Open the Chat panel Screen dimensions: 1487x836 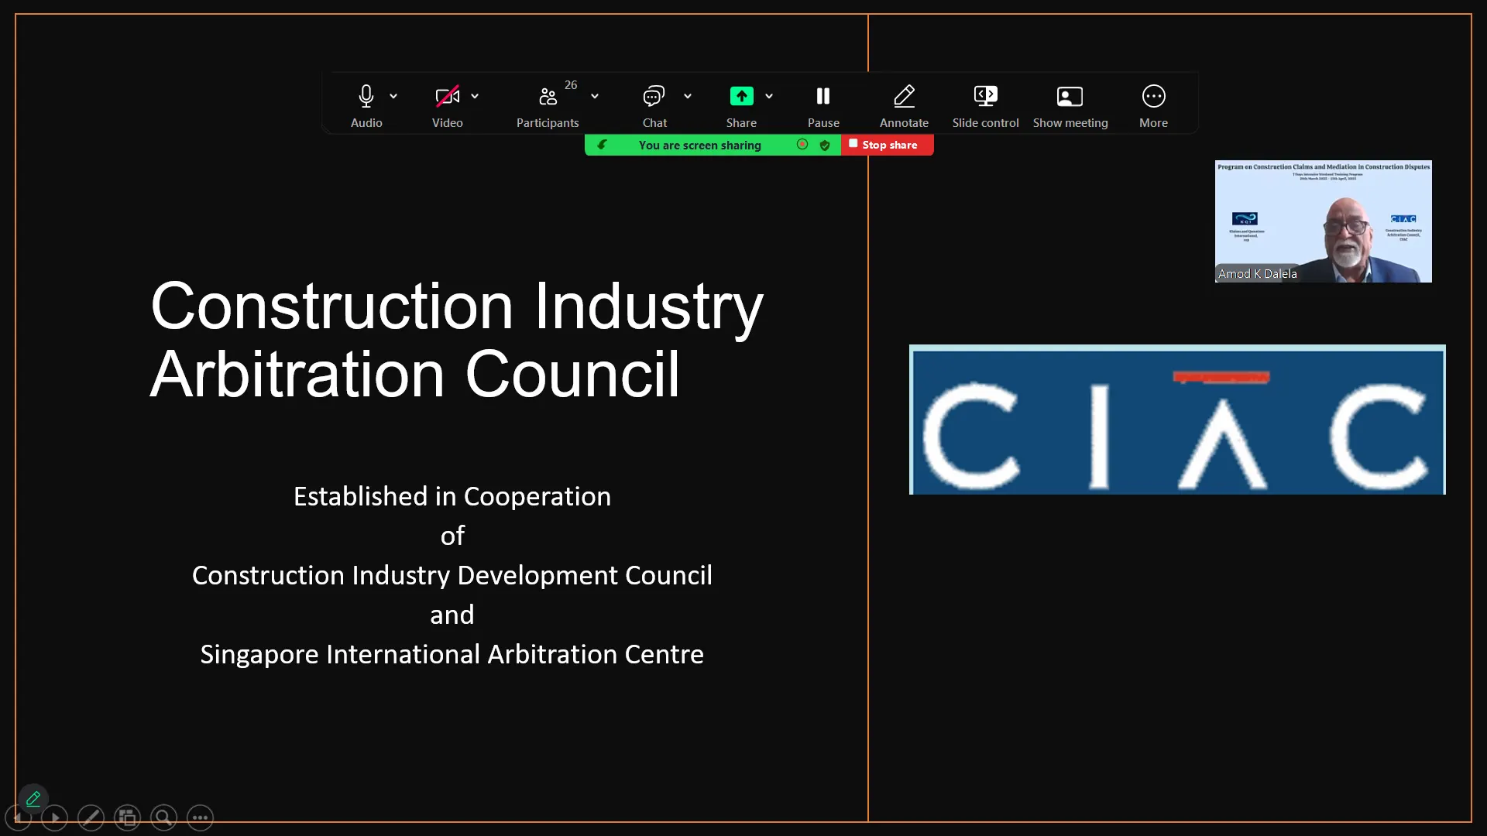[654, 105]
